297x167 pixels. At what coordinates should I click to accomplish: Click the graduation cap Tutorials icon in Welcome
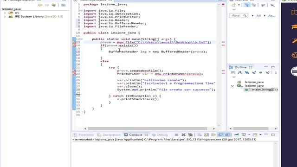point(294,27)
